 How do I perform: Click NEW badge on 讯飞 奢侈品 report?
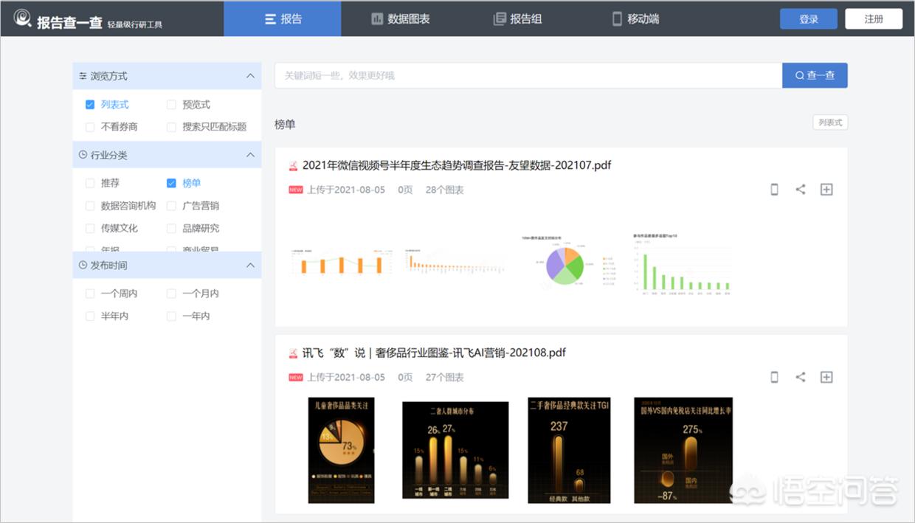coord(295,377)
